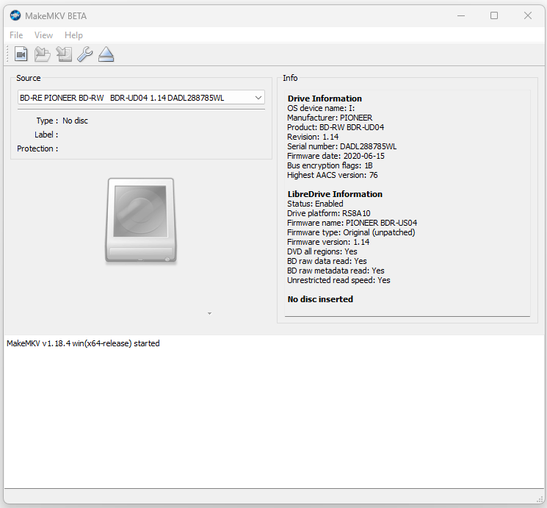Click the 'MakeMKV BETA' window title
The height and width of the screenshot is (508, 547).
click(56, 16)
